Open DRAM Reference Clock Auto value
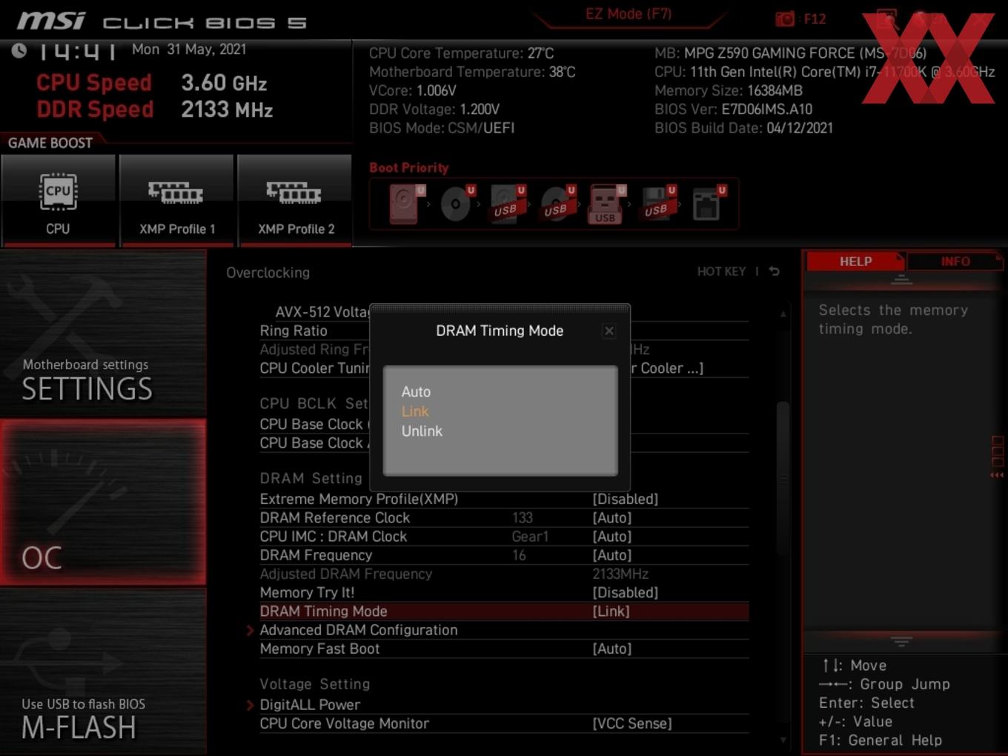Image resolution: width=1008 pixels, height=756 pixels. [x=611, y=518]
